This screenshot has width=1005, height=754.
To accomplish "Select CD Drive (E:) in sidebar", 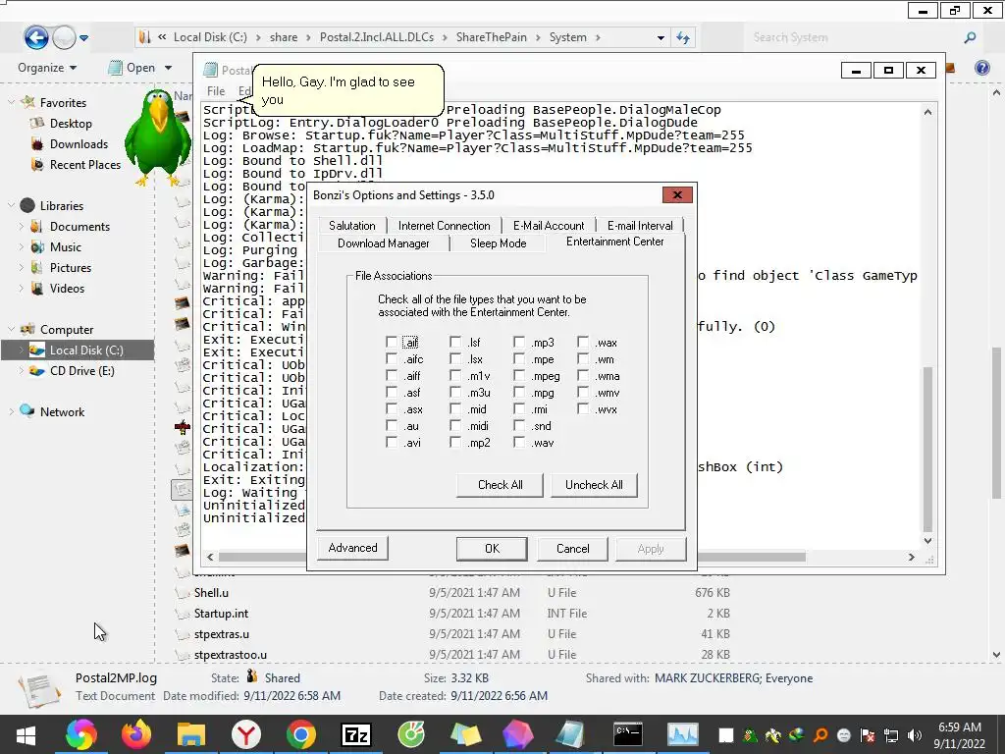I will (82, 370).
